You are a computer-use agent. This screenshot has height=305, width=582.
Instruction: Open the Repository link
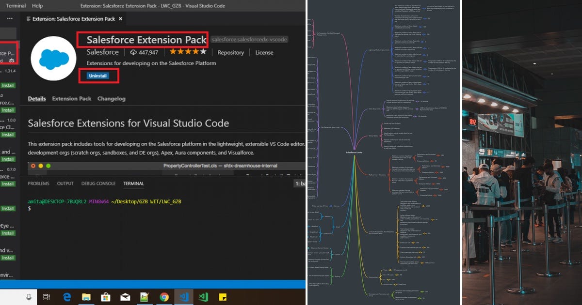tap(230, 52)
